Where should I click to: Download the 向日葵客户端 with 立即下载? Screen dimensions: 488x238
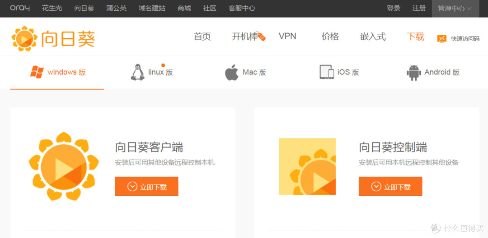click(x=146, y=186)
